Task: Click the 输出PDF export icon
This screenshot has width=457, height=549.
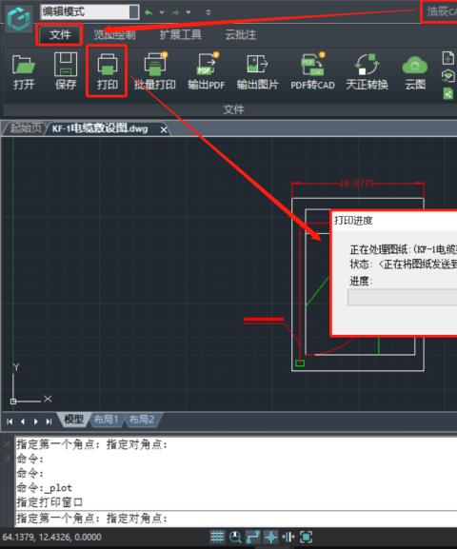Action: (x=207, y=71)
